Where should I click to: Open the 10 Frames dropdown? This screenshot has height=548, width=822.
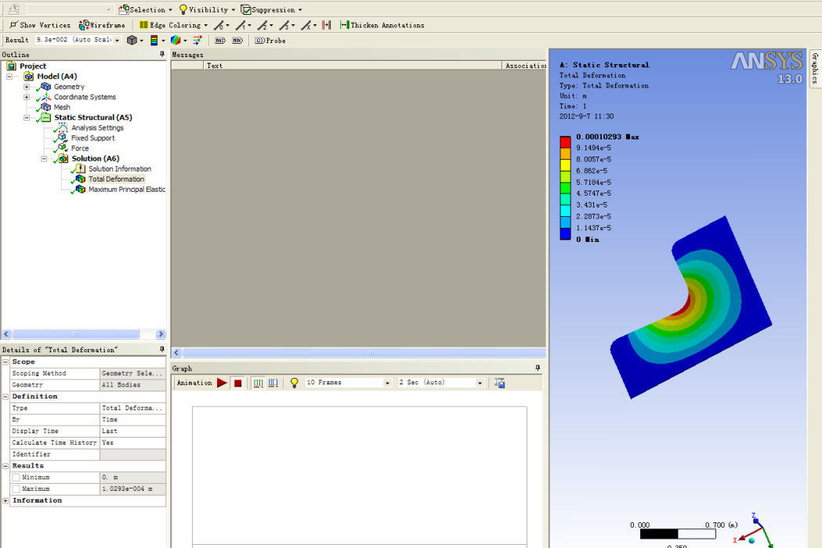[349, 383]
